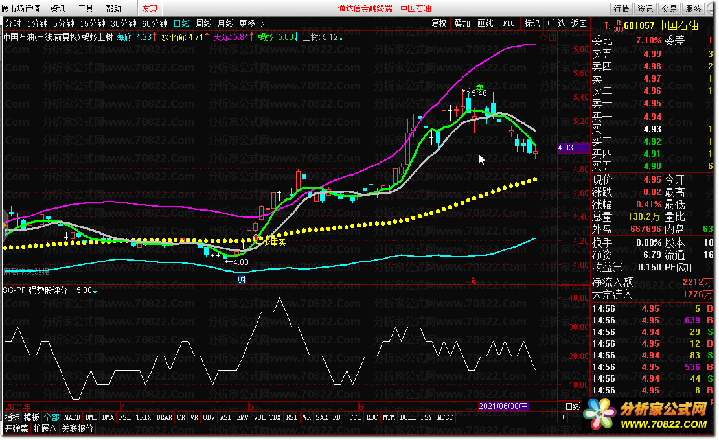Screen dimensions: 719x440
Task: Click the red $ marker under the chart
Action: coord(474,281)
